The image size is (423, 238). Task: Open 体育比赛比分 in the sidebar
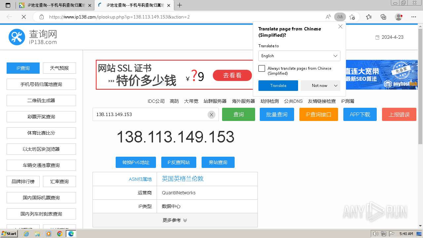click(41, 133)
